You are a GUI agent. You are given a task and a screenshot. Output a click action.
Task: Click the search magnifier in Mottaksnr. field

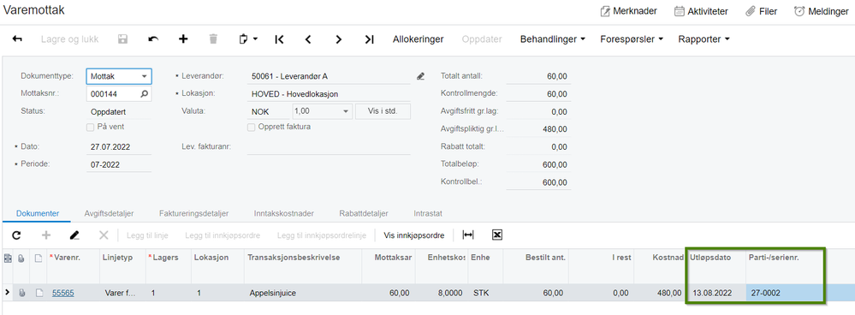click(x=145, y=94)
